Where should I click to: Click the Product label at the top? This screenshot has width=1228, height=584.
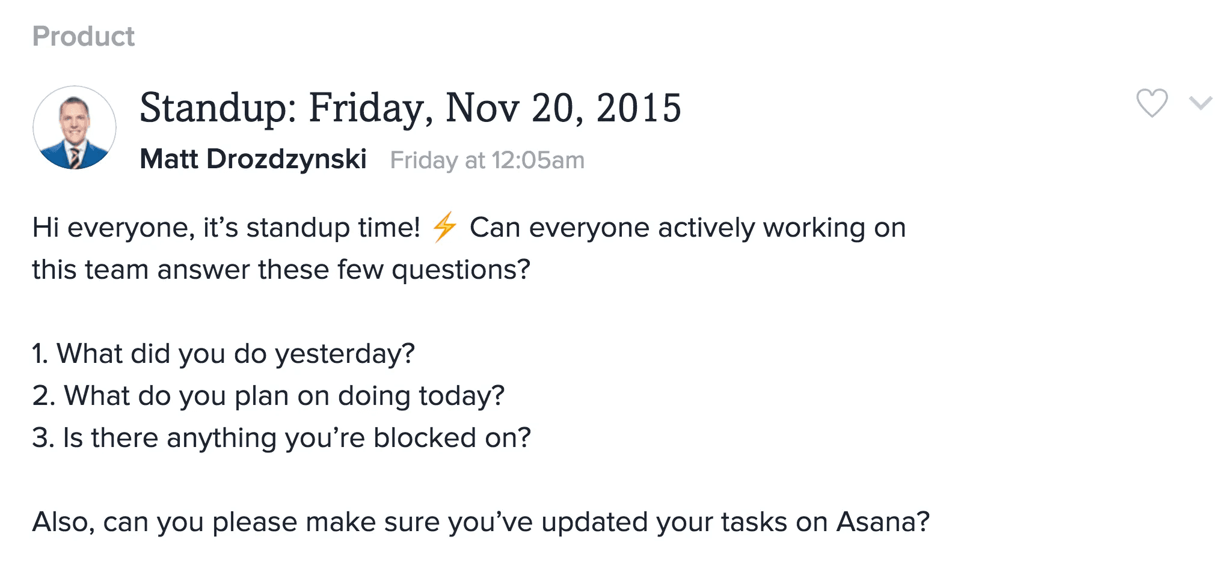click(x=83, y=36)
